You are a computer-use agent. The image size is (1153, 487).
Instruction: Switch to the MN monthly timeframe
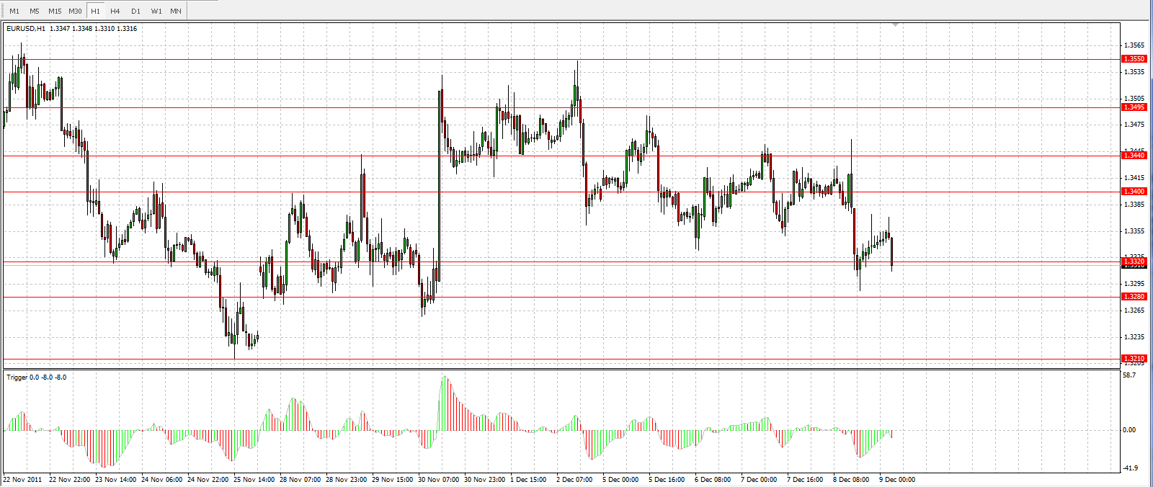click(x=176, y=11)
